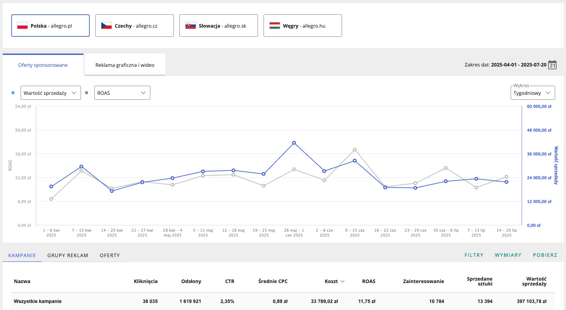566x310 pixels.
Task: Click the Slovak flag icon
Action: click(191, 26)
